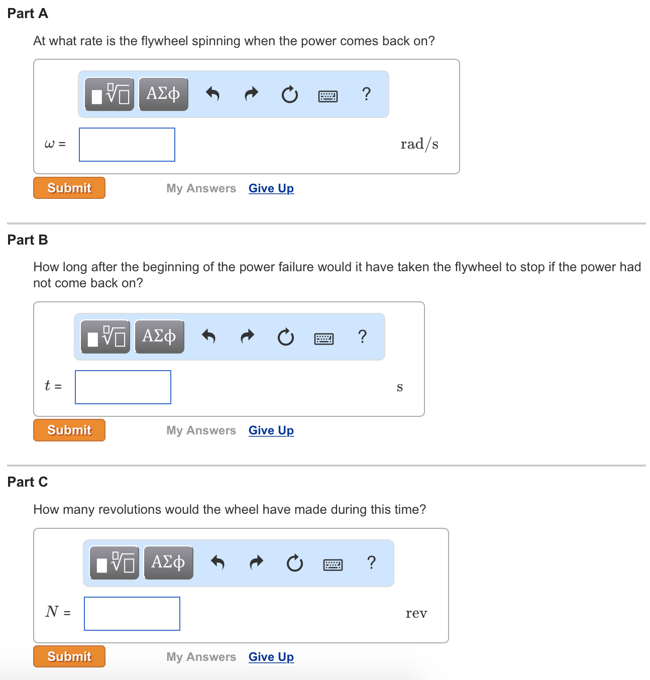This screenshot has height=680, width=650.
Task: Redo the edit in Part B toolbar
Action: pos(247,336)
